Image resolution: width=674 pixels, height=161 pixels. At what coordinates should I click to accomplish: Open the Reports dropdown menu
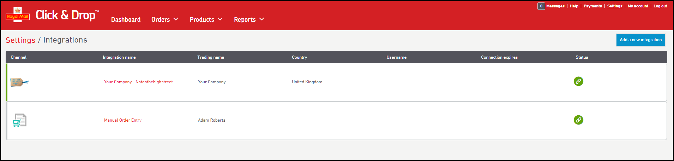point(248,20)
